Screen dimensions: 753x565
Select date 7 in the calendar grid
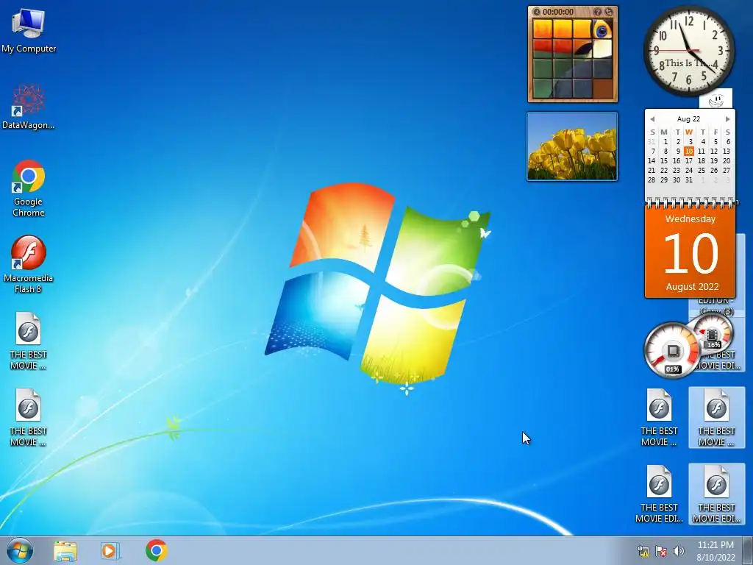point(653,151)
